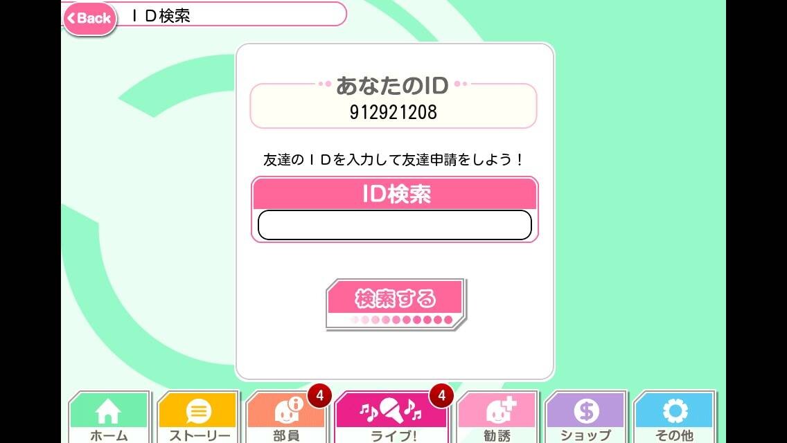Screen dimensions: 787x443
Task: Open the 勧誘 face-with-plus icon
Action: (x=500, y=410)
